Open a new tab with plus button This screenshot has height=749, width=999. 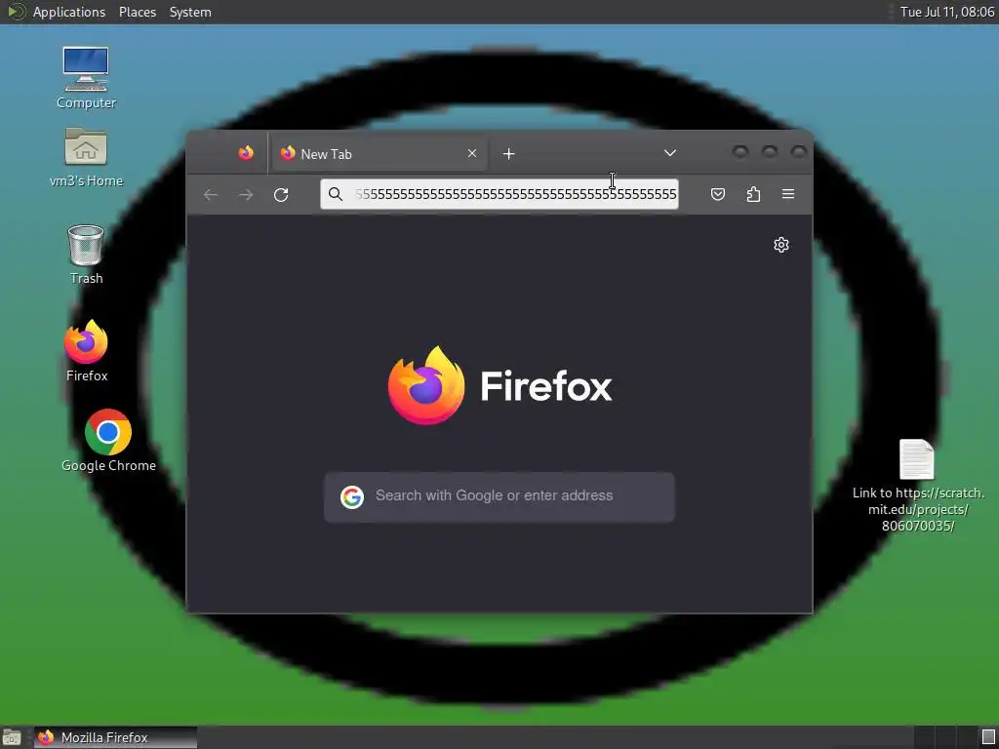pyautogui.click(x=508, y=154)
